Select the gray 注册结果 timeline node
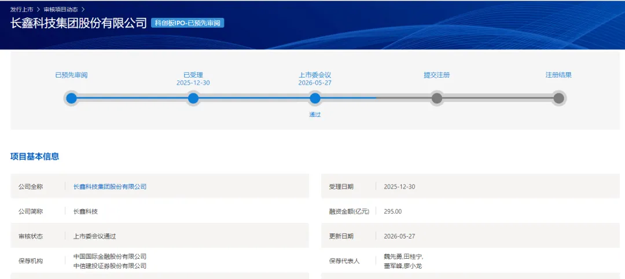Viewport: 625px width, 279px height. coord(559,98)
